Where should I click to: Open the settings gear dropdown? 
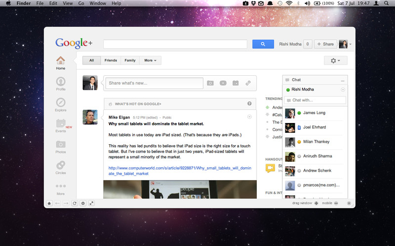[x=336, y=61]
